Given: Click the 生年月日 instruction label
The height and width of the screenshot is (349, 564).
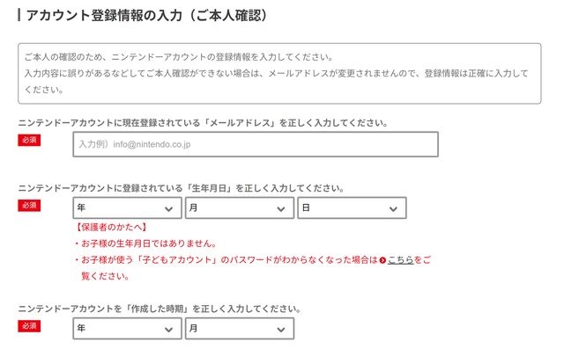Looking at the screenshot, I should [182, 188].
